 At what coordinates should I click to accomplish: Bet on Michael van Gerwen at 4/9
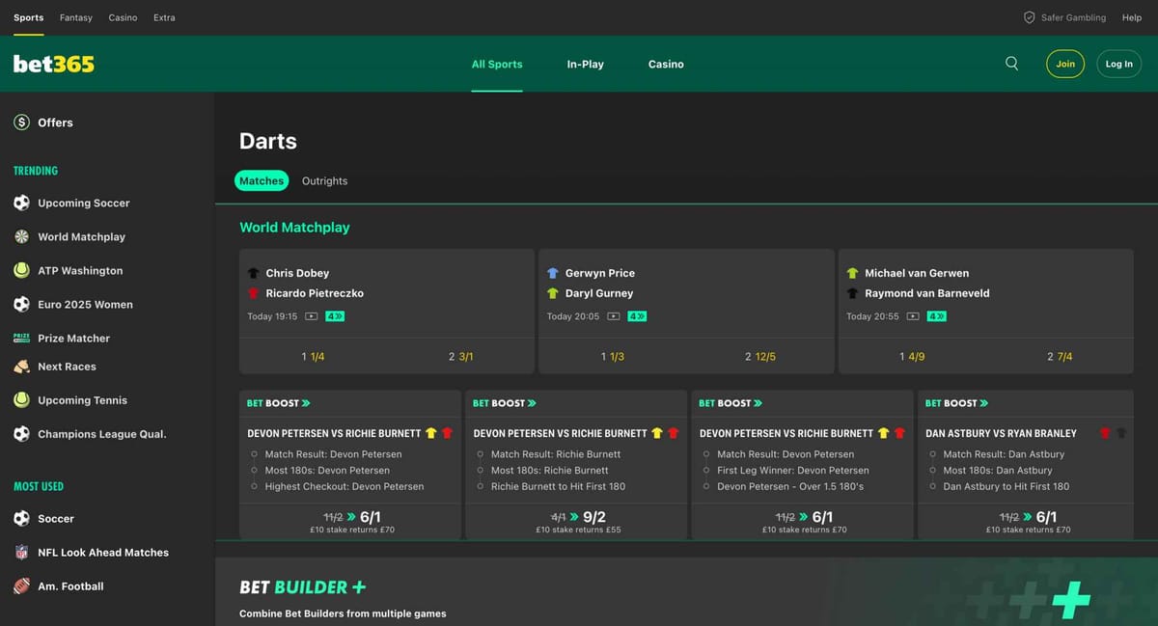tap(912, 357)
